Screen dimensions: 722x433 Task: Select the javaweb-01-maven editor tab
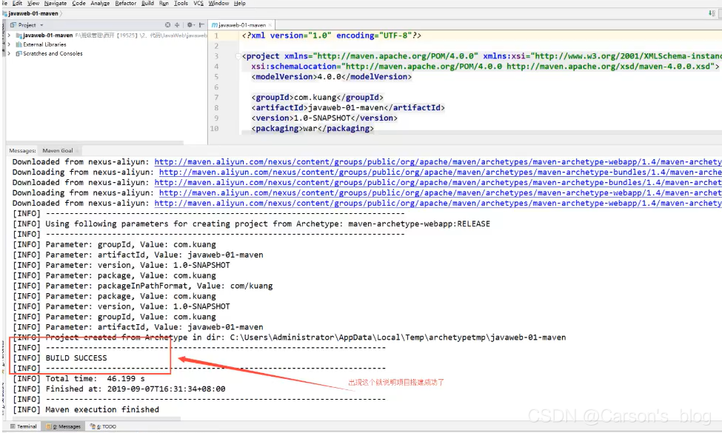[x=241, y=25]
